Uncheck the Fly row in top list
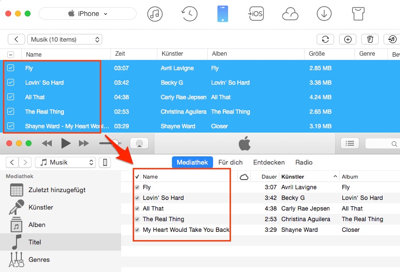The height and width of the screenshot is (272, 400). pyautogui.click(x=11, y=68)
